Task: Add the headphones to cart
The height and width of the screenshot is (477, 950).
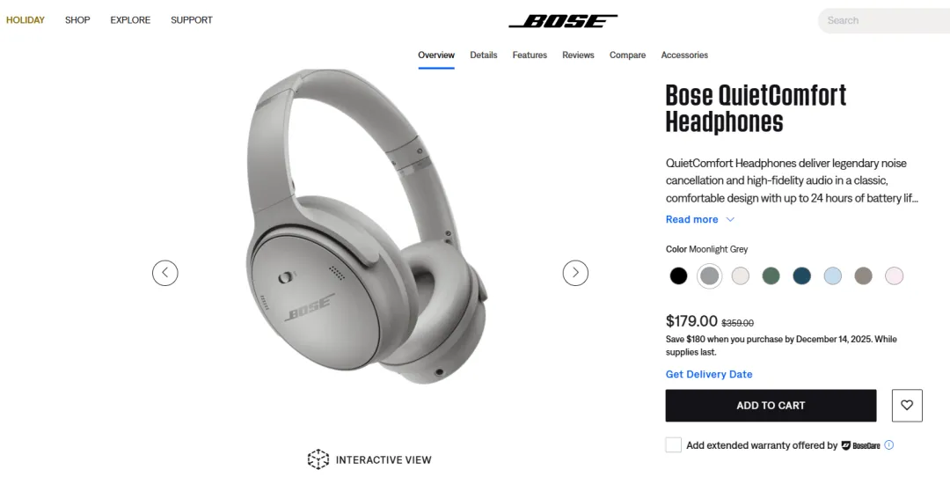Action: pos(771,406)
